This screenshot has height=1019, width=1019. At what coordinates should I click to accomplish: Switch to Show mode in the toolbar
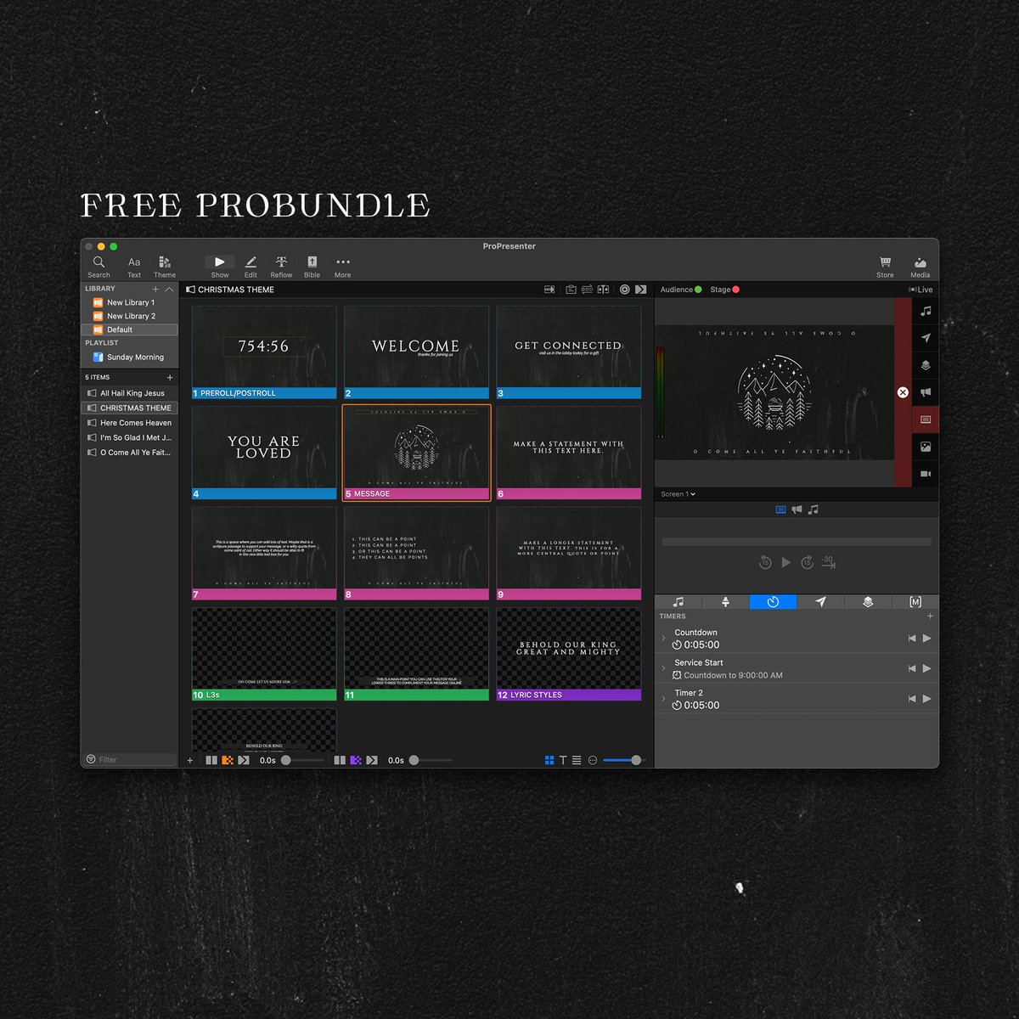219,266
